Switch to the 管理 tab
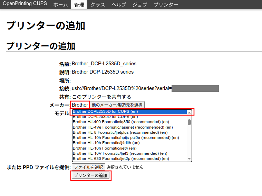Viewport: 262px width, 196px height. (x=79, y=4)
